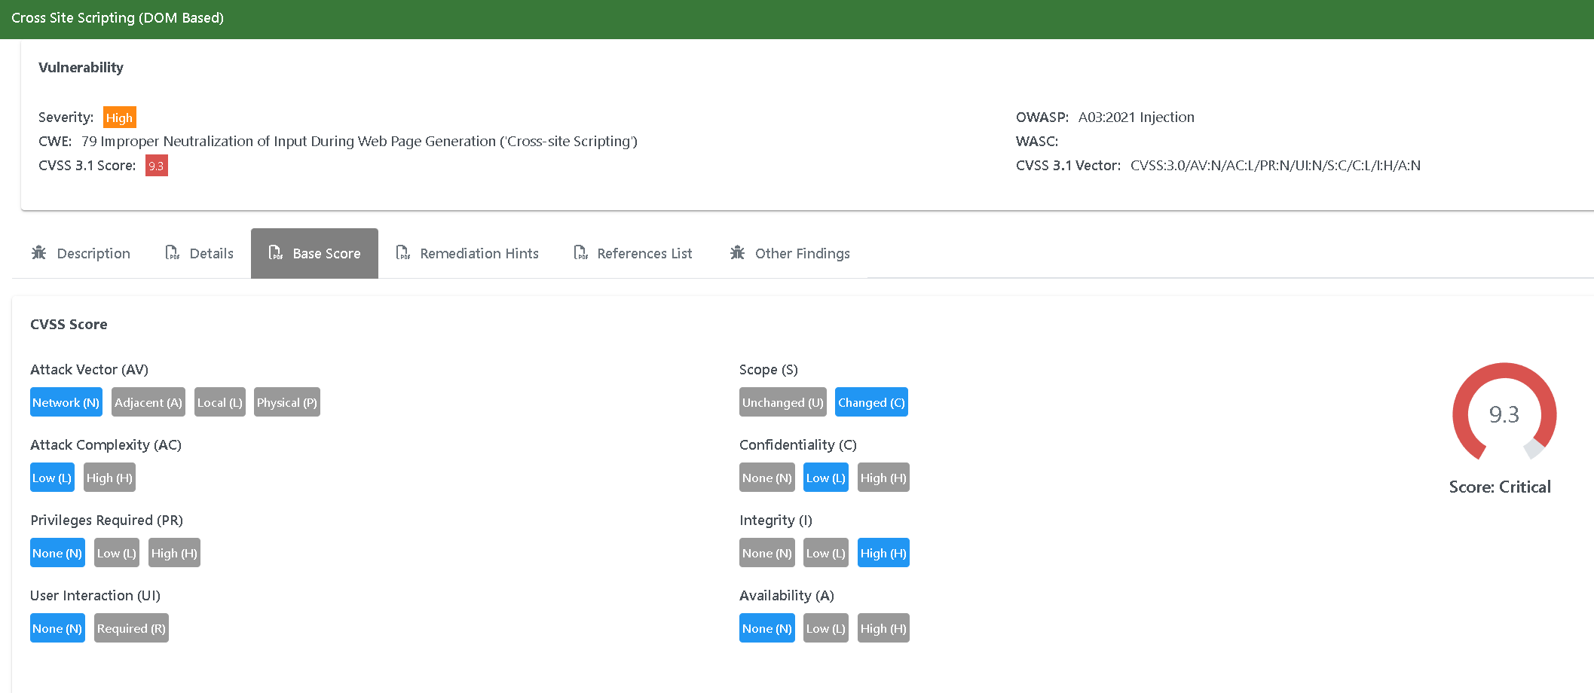Screen dimensions: 1594x693
Task: Click the bug icon beside Other Findings
Action: (x=737, y=253)
